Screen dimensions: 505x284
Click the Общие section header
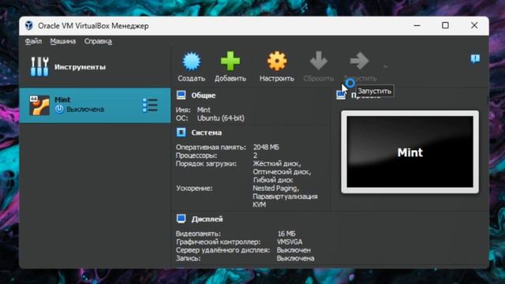click(204, 95)
